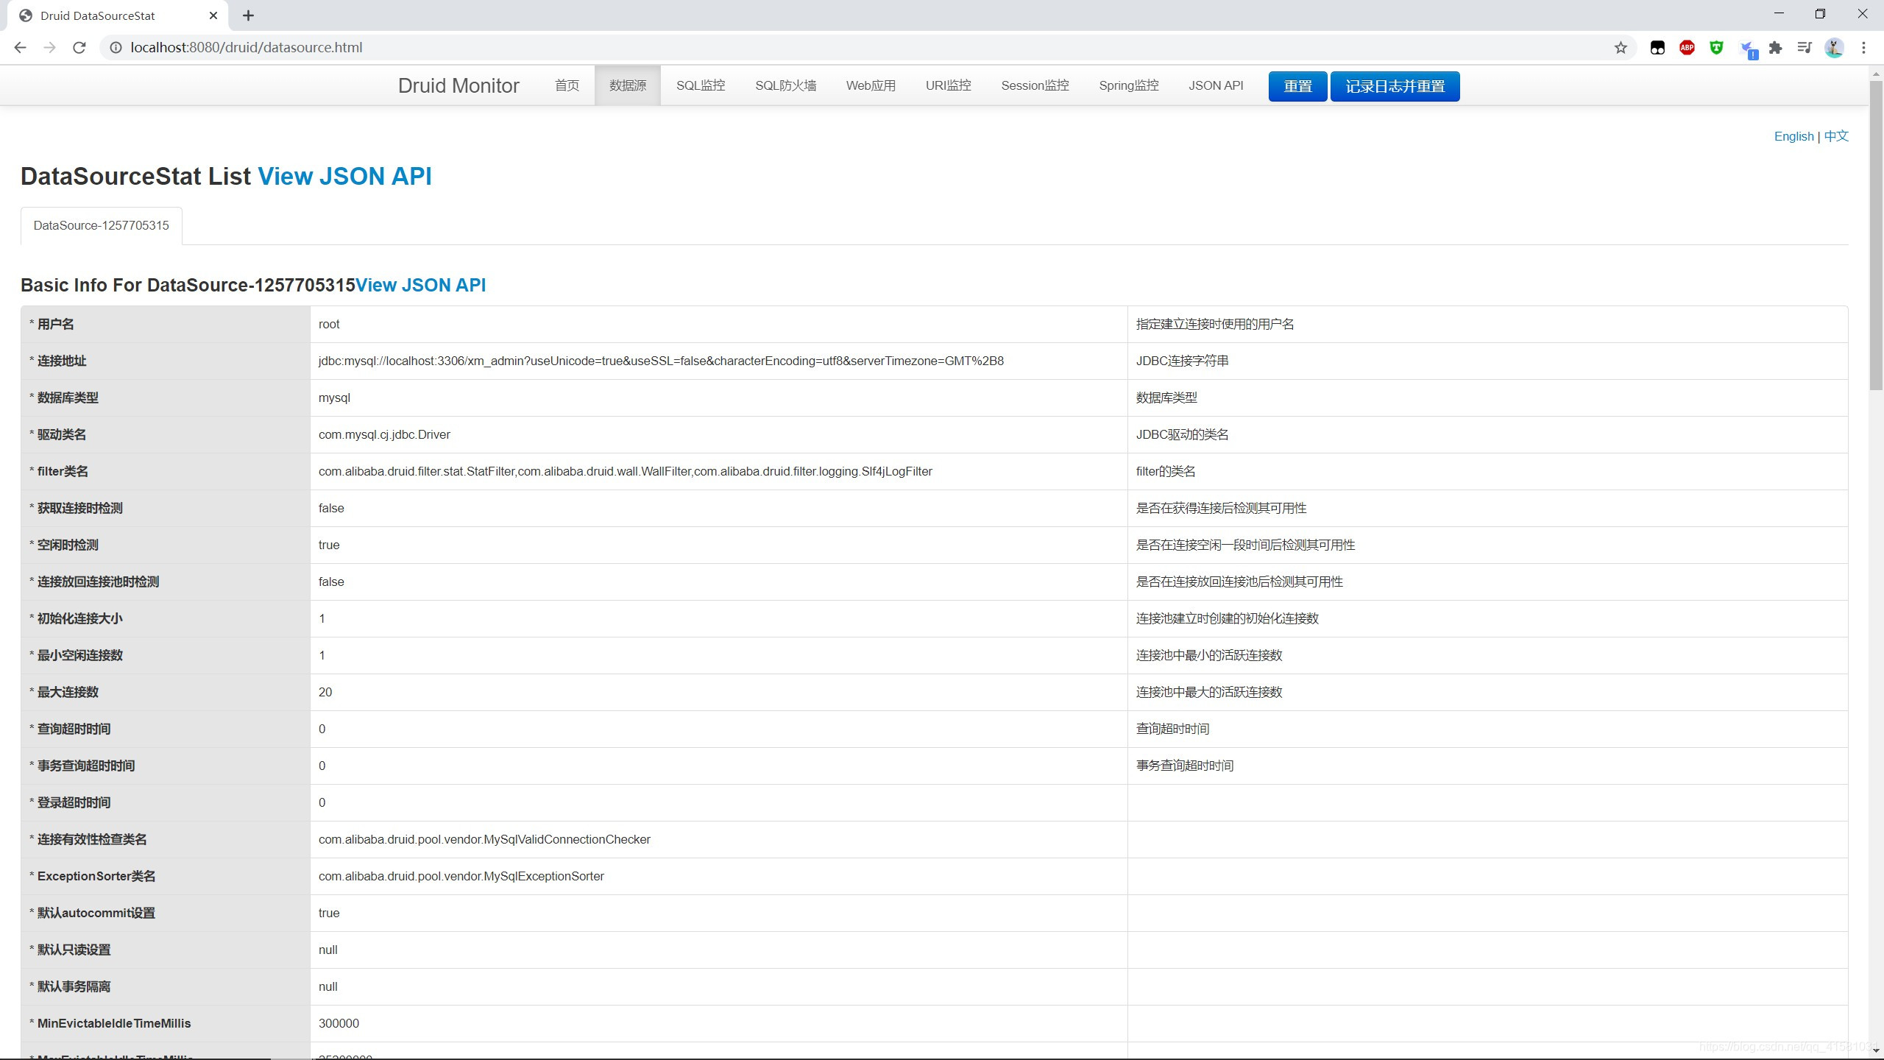The height and width of the screenshot is (1060, 1884).
Task: Click 记录日志并重置 button
Action: tap(1395, 85)
